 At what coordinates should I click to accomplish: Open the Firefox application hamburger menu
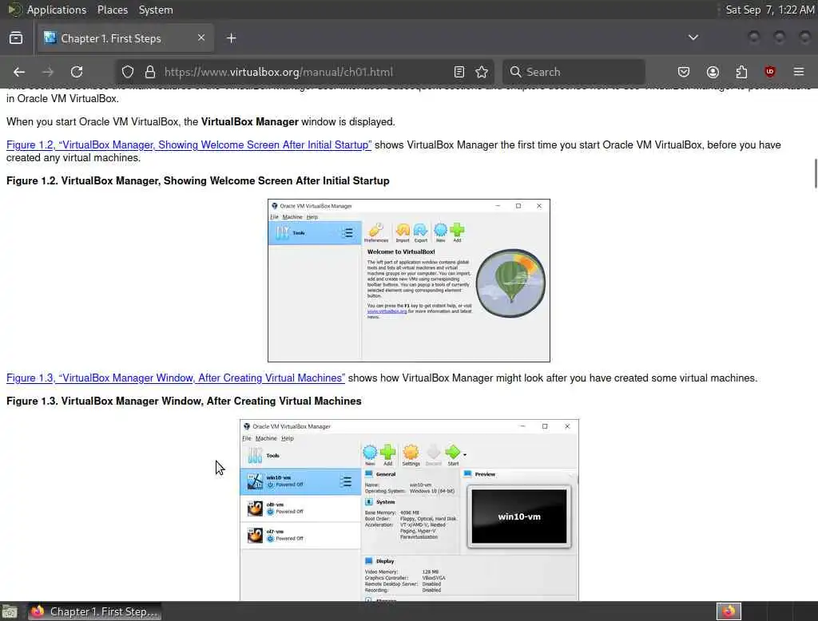coord(799,72)
